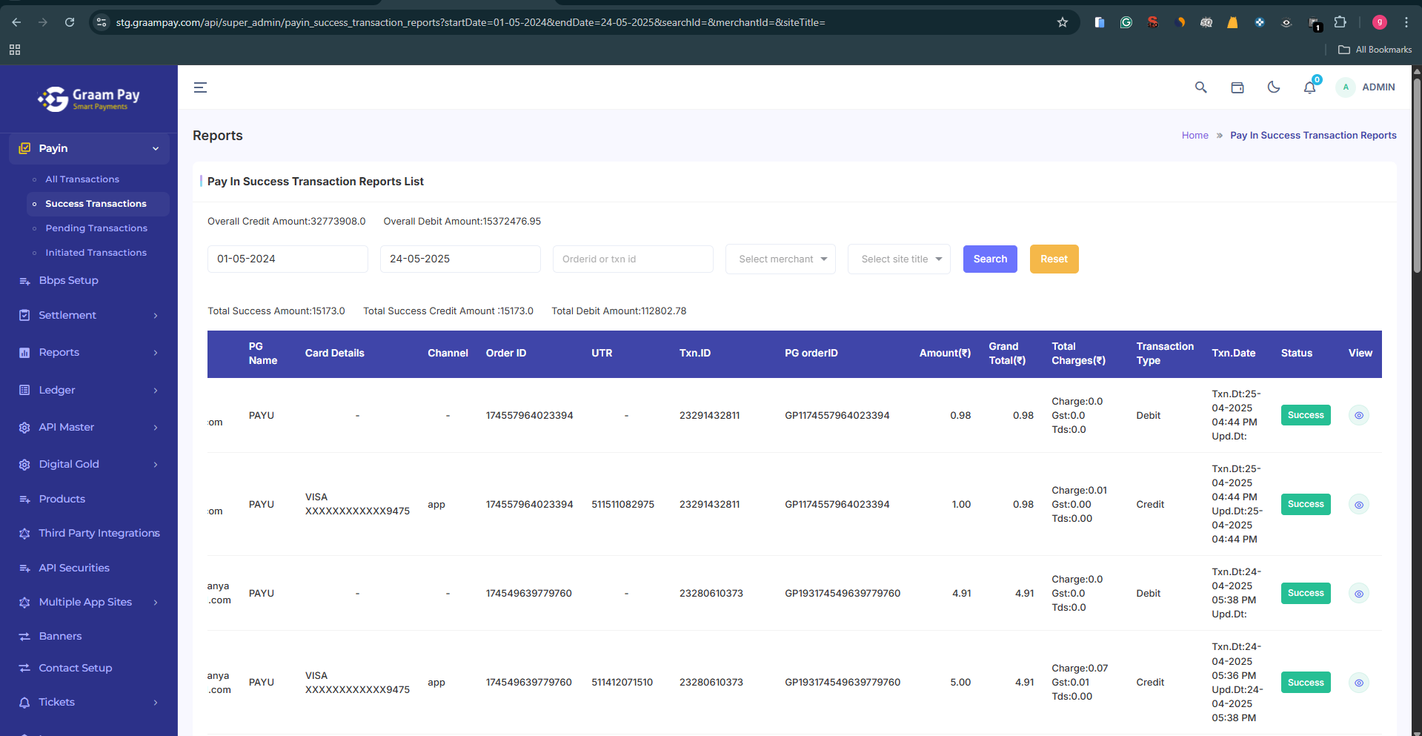The width and height of the screenshot is (1422, 736).
Task: Expand the Reports submenu chevron
Action: [x=156, y=352]
